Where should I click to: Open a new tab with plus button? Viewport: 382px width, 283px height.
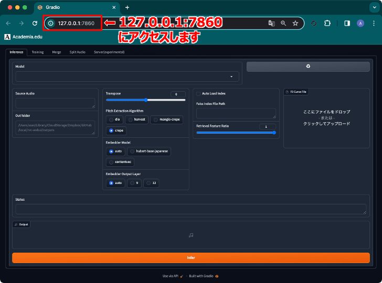(127, 7)
